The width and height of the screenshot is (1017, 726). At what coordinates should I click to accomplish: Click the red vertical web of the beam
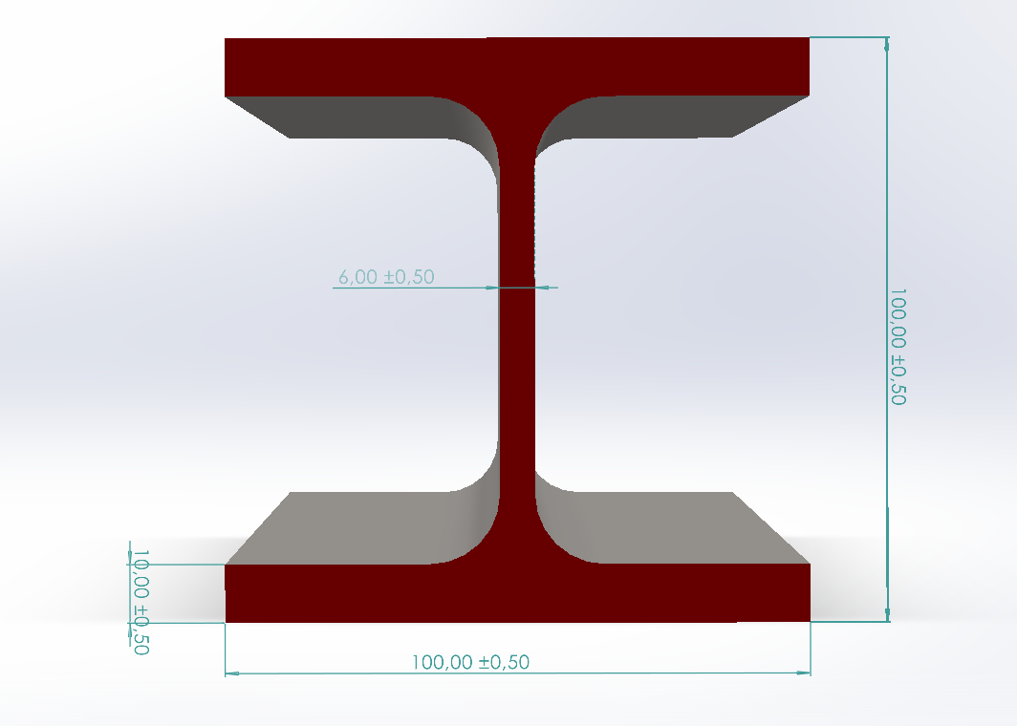pos(516,363)
